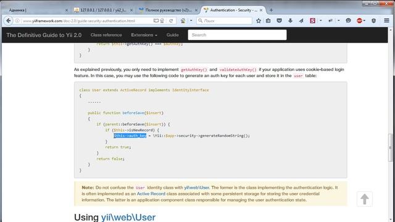Close the Админка tab
This screenshot has width=395, height=222.
[x=67, y=10]
